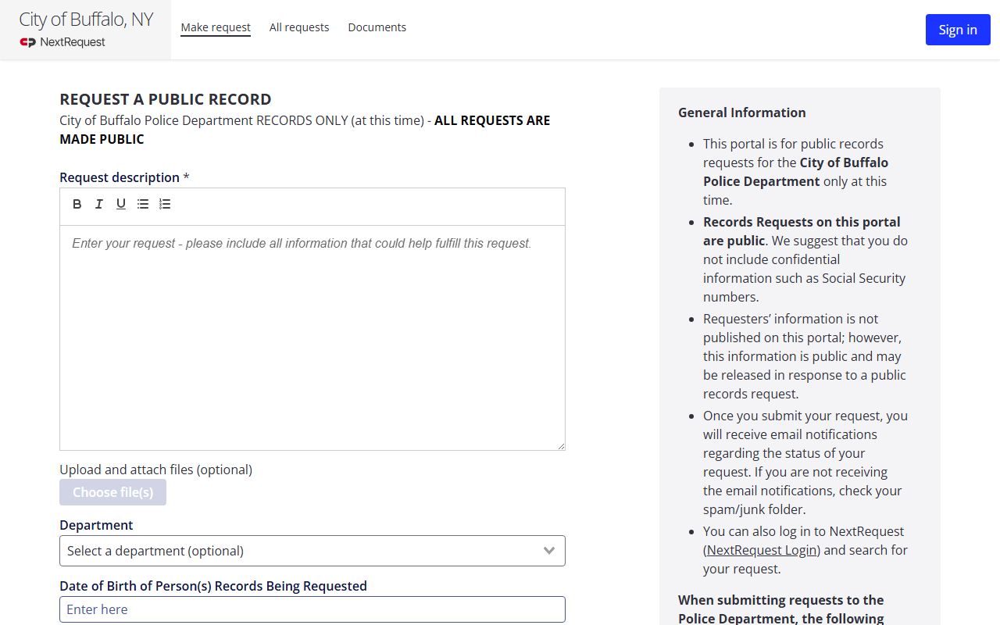Click the City of Buffalo, NY title
Viewport: 1000px width, 625px height.
86,20
